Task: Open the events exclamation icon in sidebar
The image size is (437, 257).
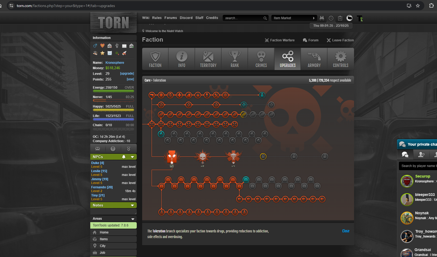Action: 113,149
